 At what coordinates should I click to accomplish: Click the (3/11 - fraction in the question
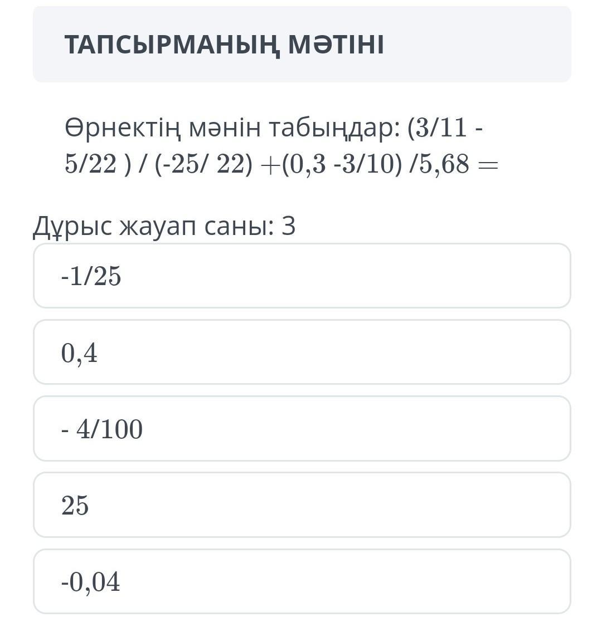(x=445, y=128)
